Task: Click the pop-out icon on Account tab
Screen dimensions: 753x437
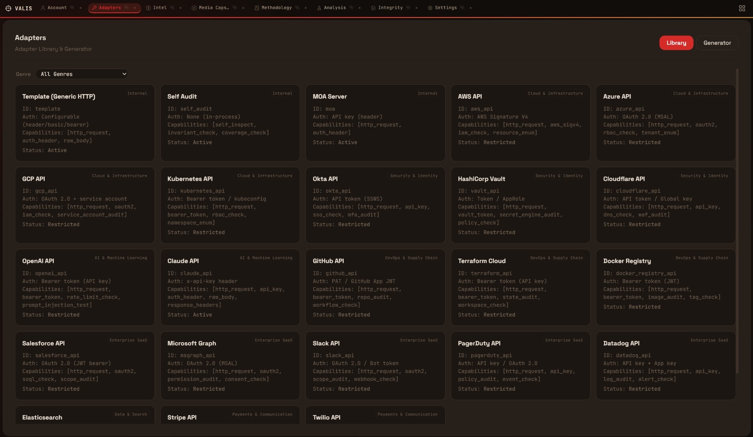Action: pos(72,8)
